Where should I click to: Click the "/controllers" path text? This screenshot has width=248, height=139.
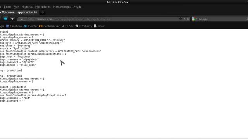(x=91, y=51)
